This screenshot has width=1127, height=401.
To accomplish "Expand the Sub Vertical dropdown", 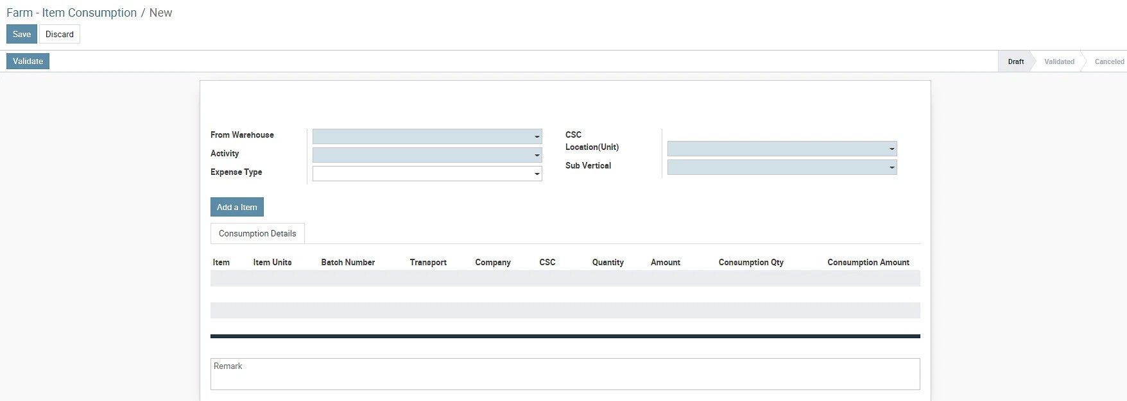I will pos(782,167).
